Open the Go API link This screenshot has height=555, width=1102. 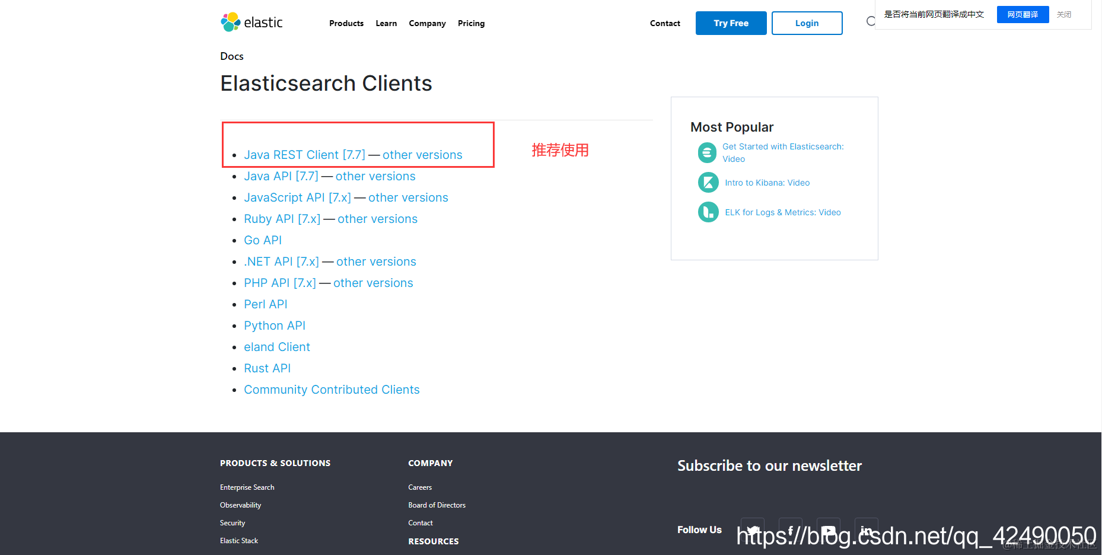click(263, 240)
